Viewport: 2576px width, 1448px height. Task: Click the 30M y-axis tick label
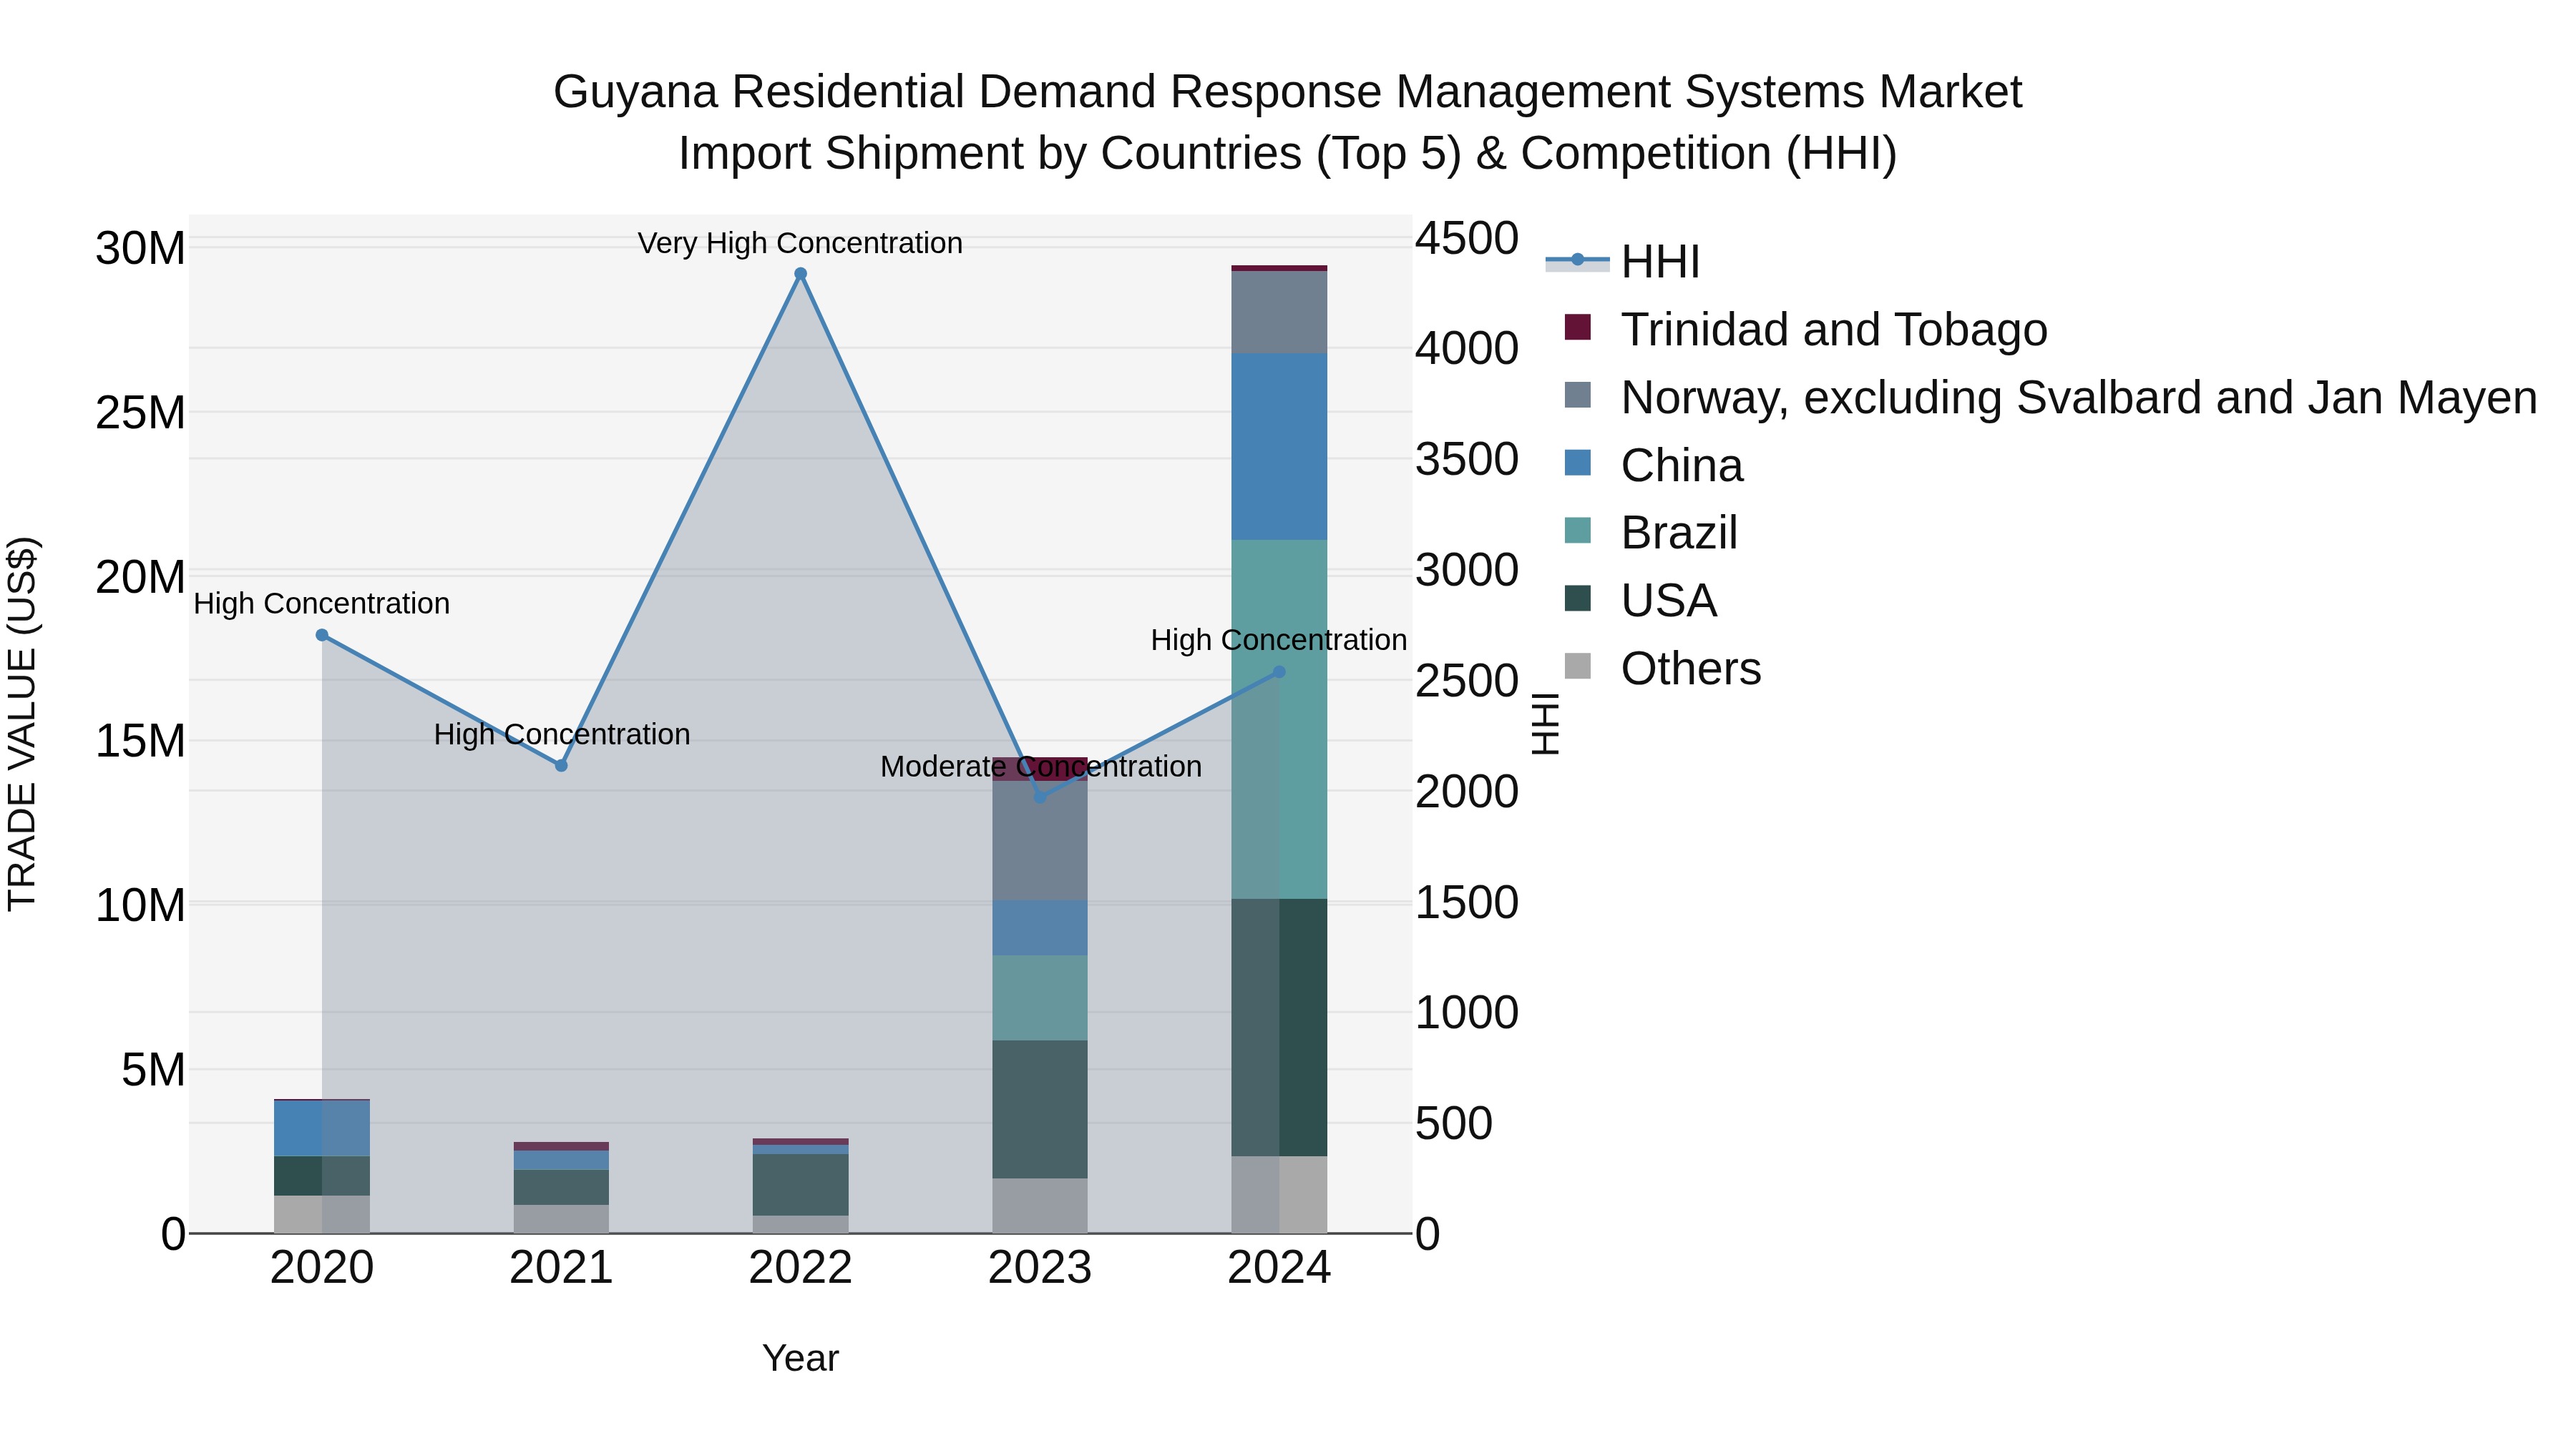pyautogui.click(x=140, y=249)
